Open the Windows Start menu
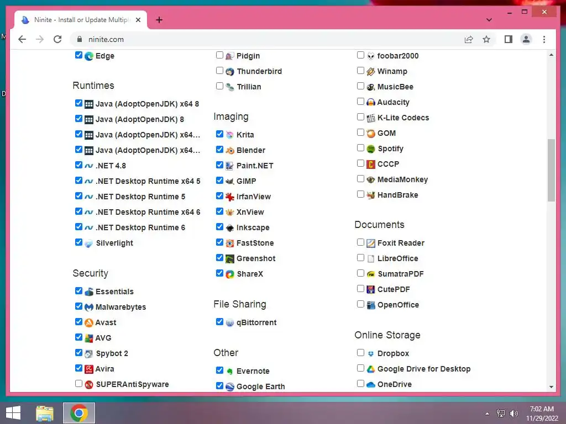Image resolution: width=566 pixels, height=424 pixels. point(13,413)
